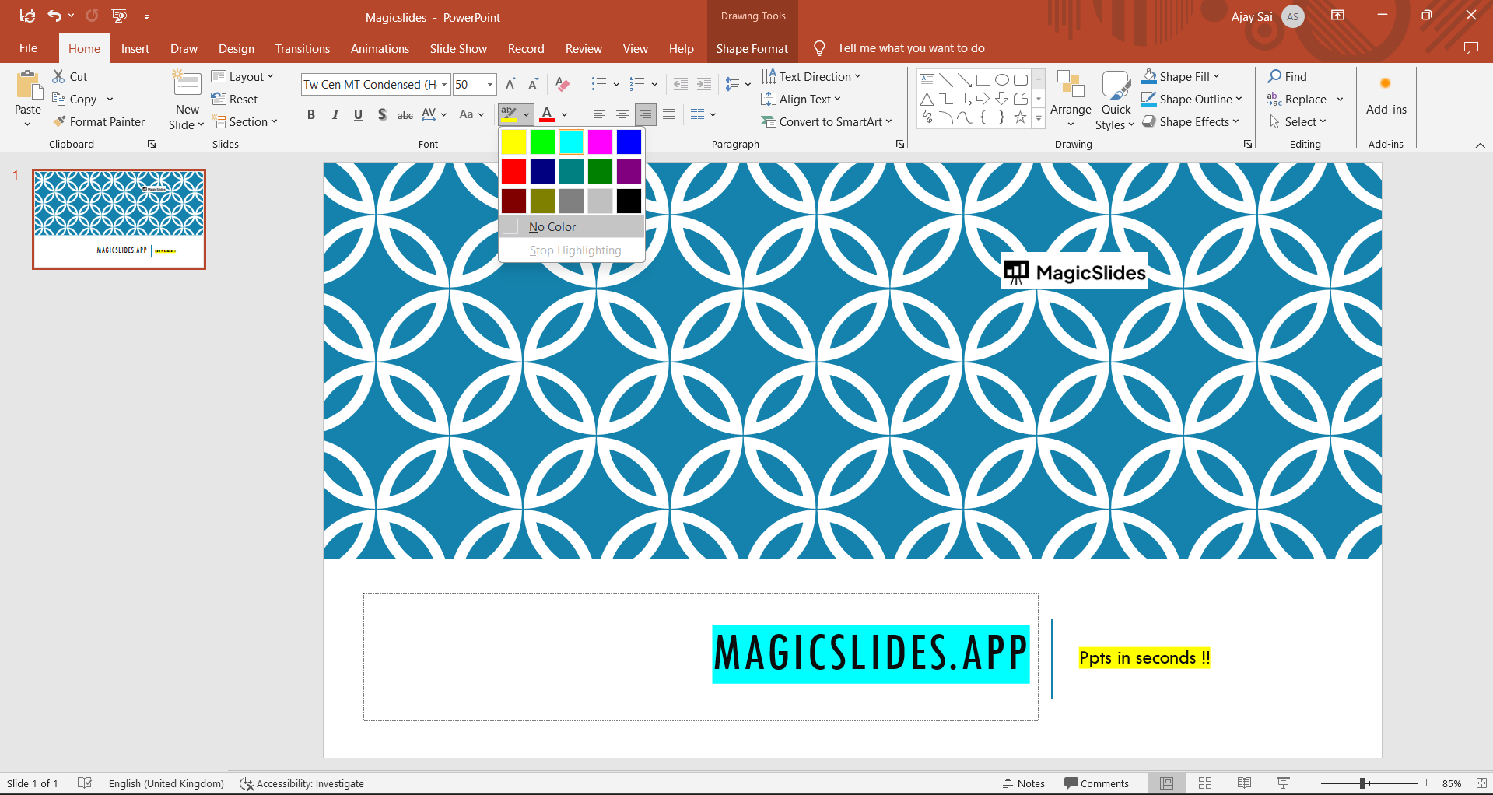1493x795 pixels.
Task: Apply text shadow with the S icon
Action: [381, 114]
